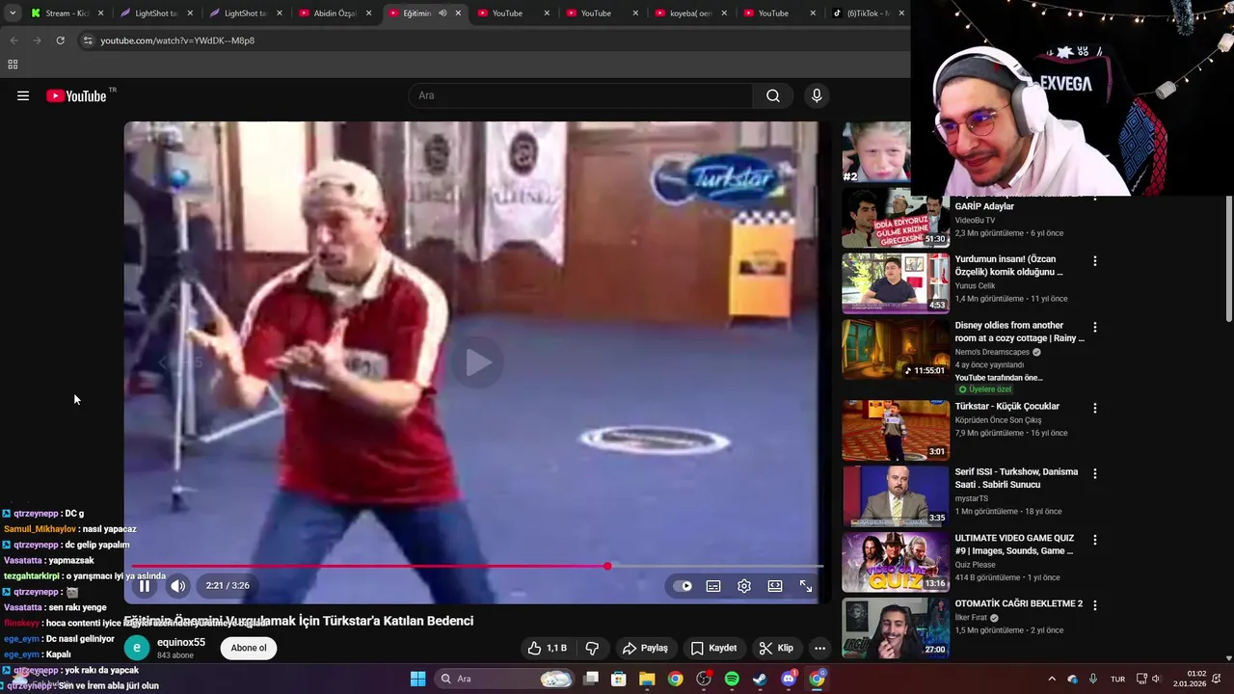Viewport: 1234px width, 694px height.
Task: Open Windows Start menu
Action: 417,679
